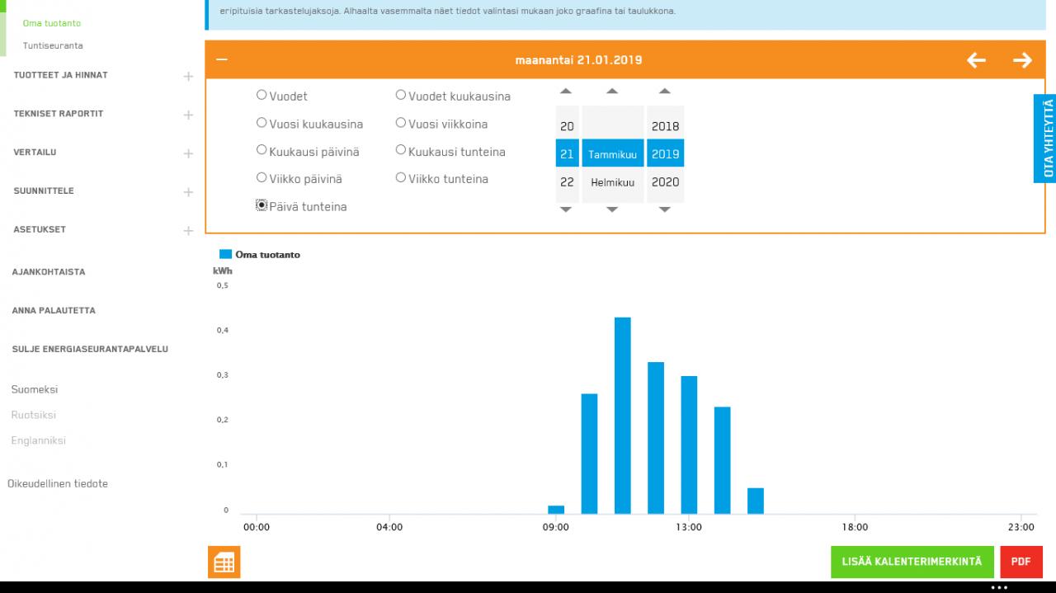Click Sulje energiaseurantapalvelu
Viewport: 1056px width, 593px height.
coord(90,349)
